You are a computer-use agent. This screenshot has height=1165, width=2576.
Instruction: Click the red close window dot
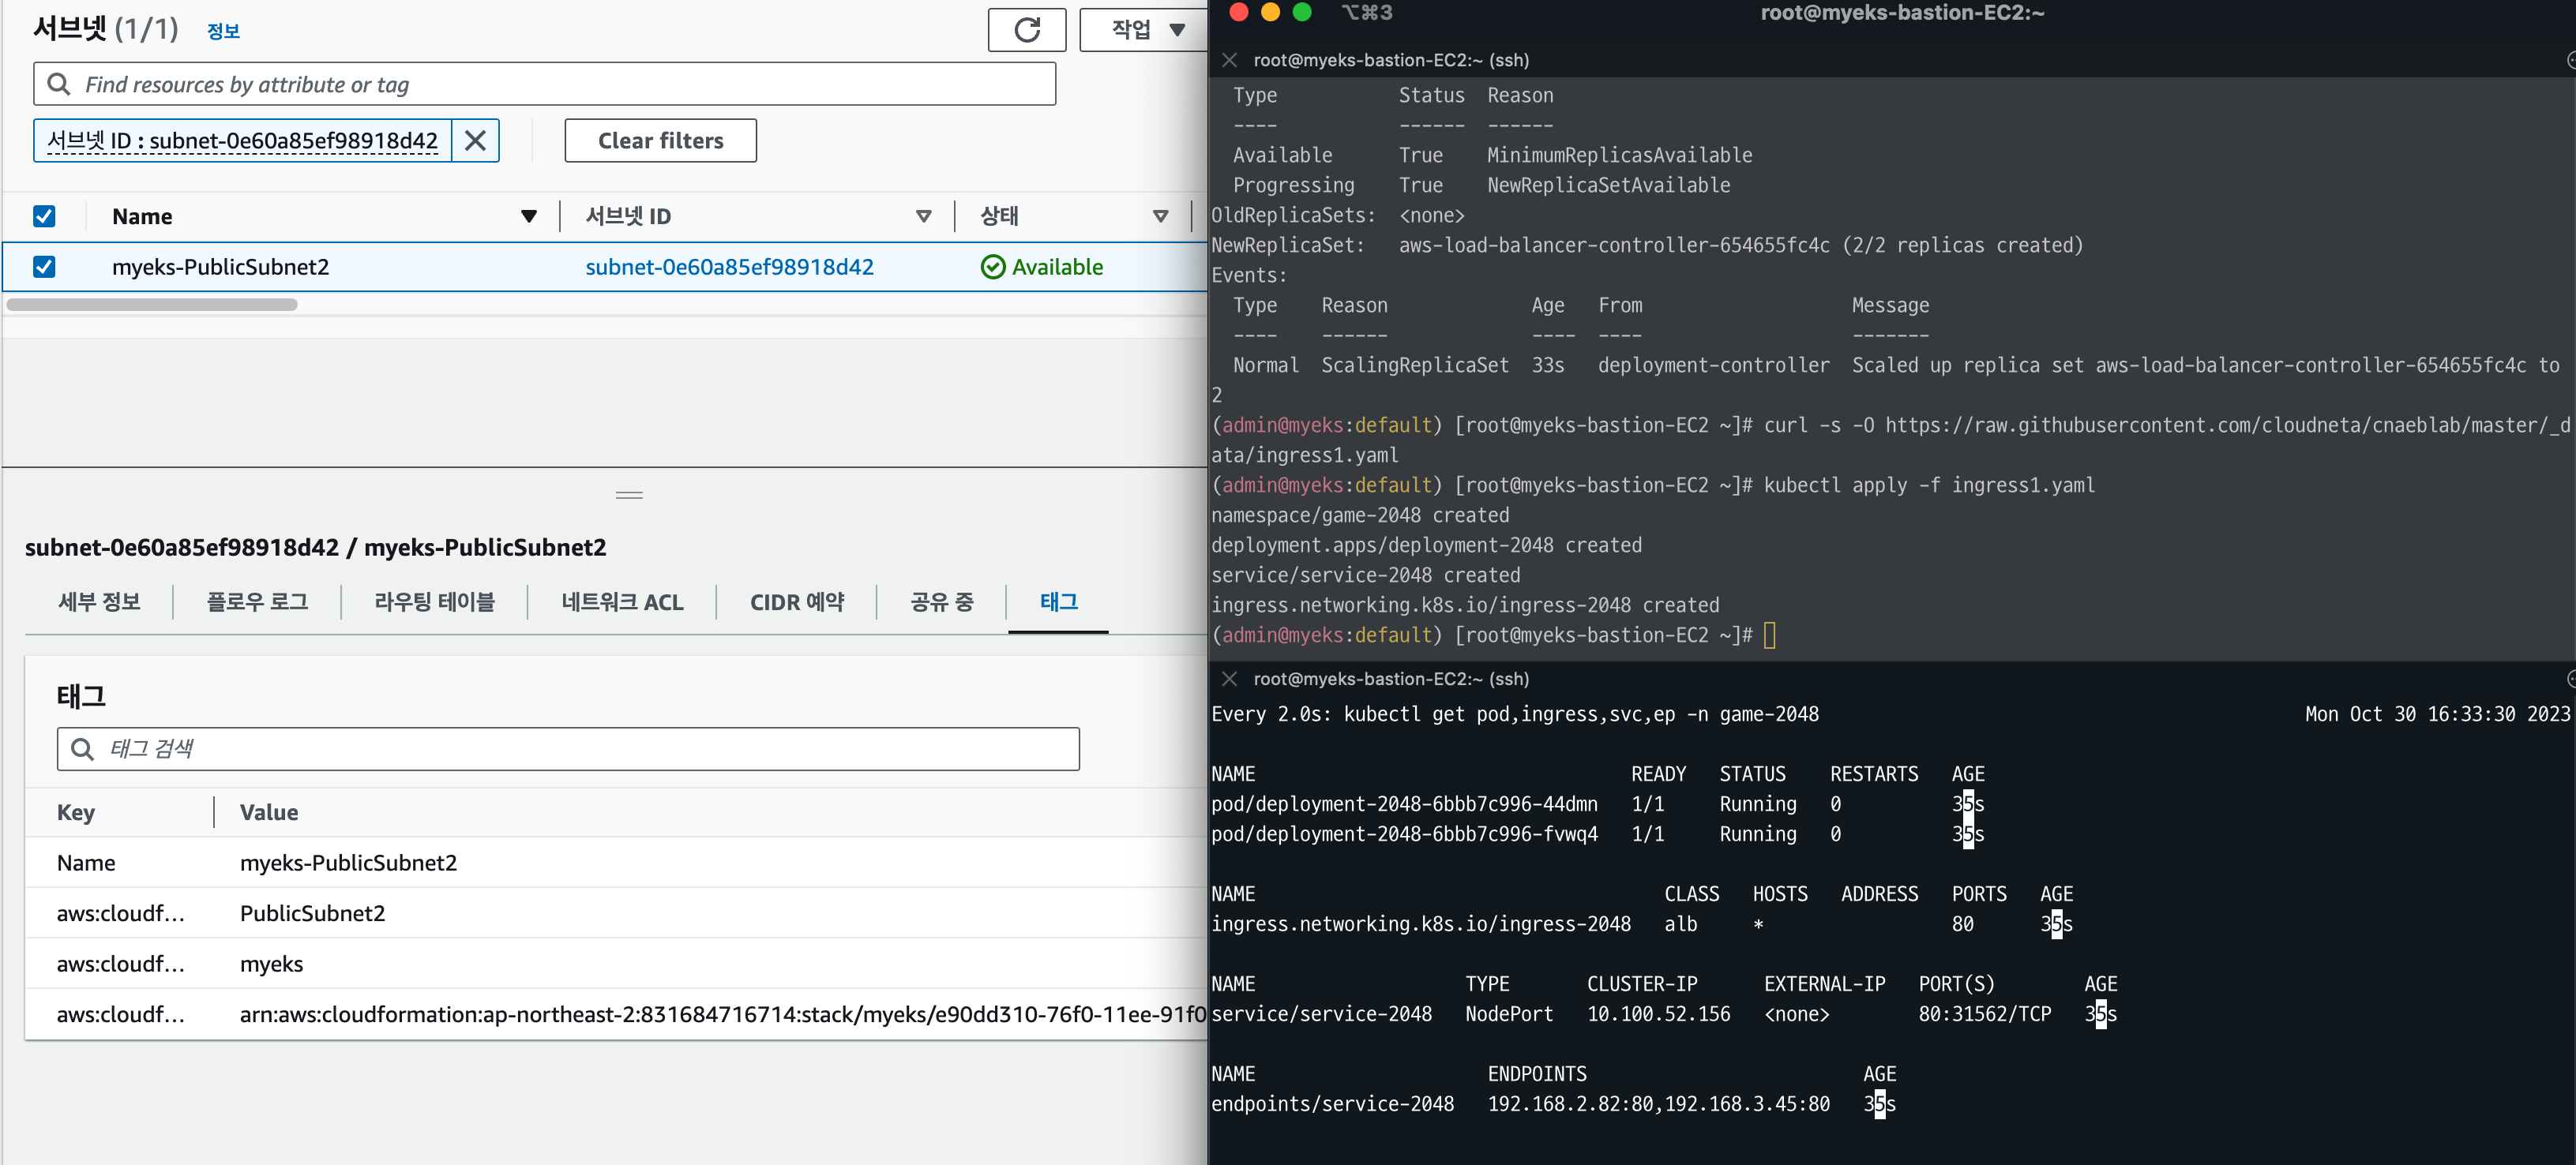1238,12
